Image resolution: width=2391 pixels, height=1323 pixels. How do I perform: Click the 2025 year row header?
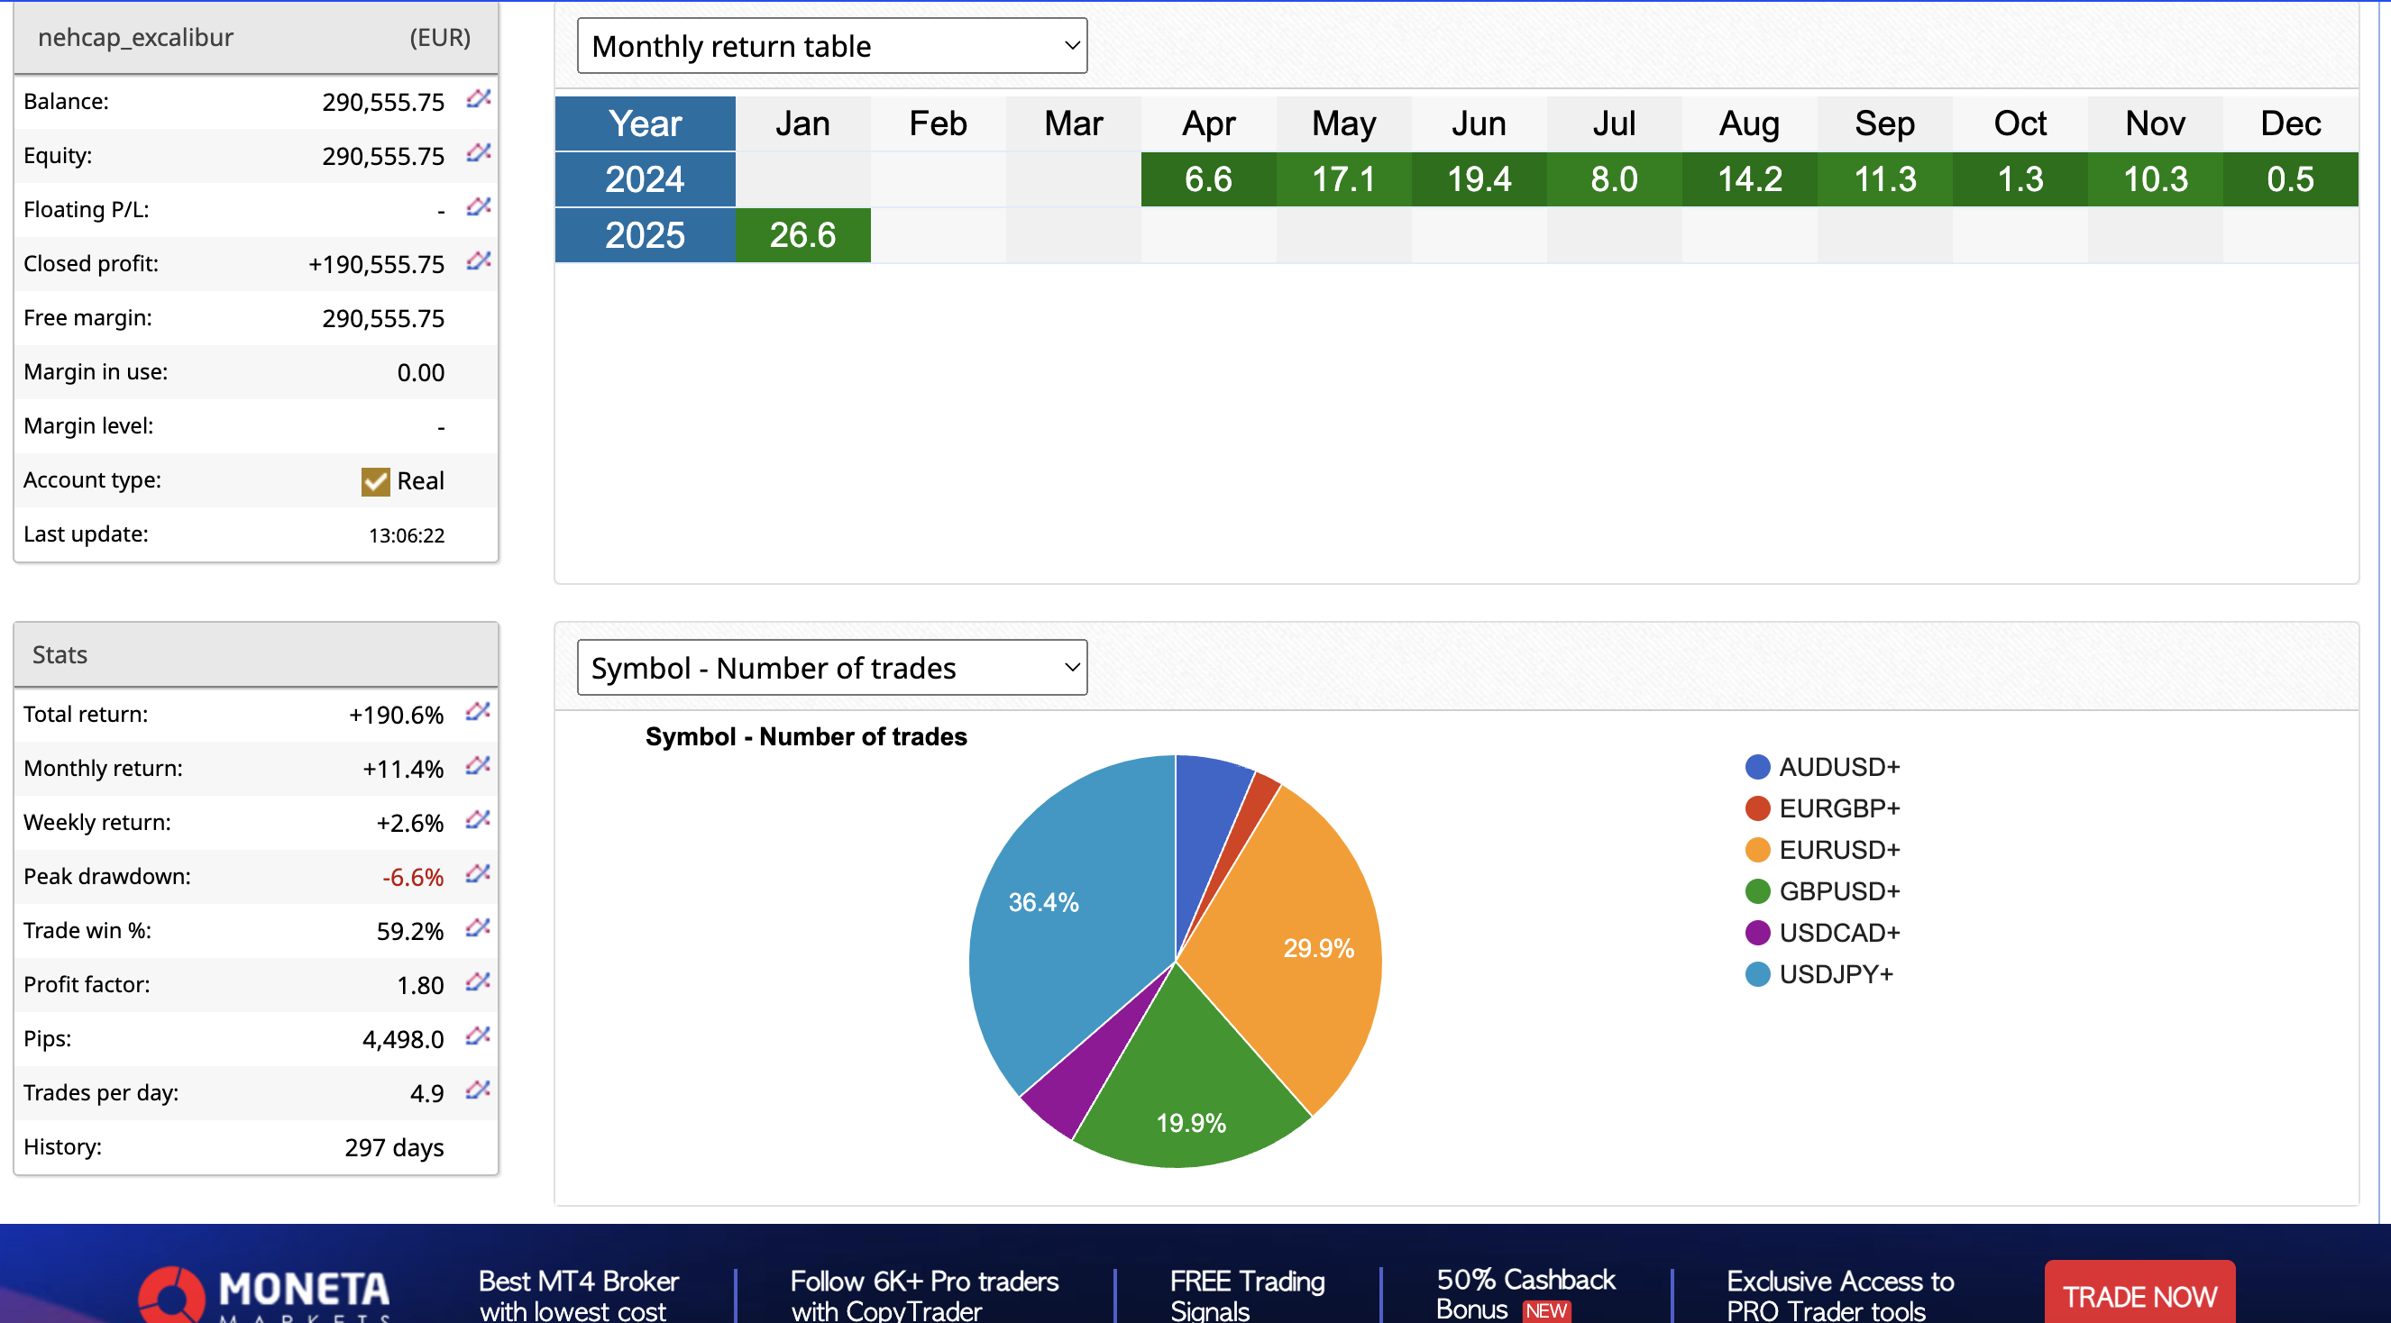tap(646, 234)
